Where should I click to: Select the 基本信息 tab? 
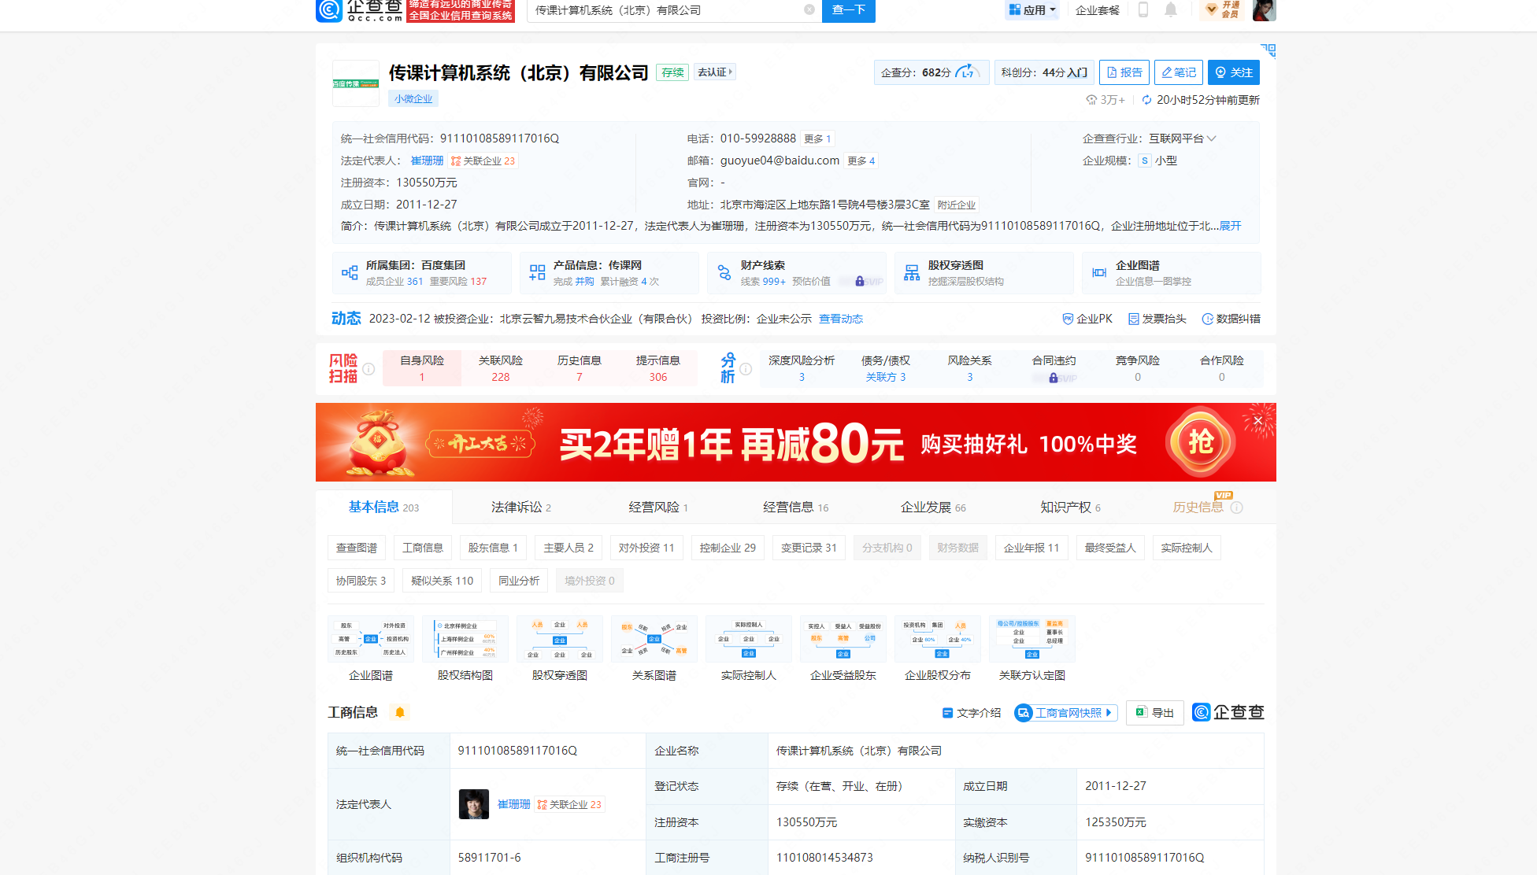pos(383,507)
